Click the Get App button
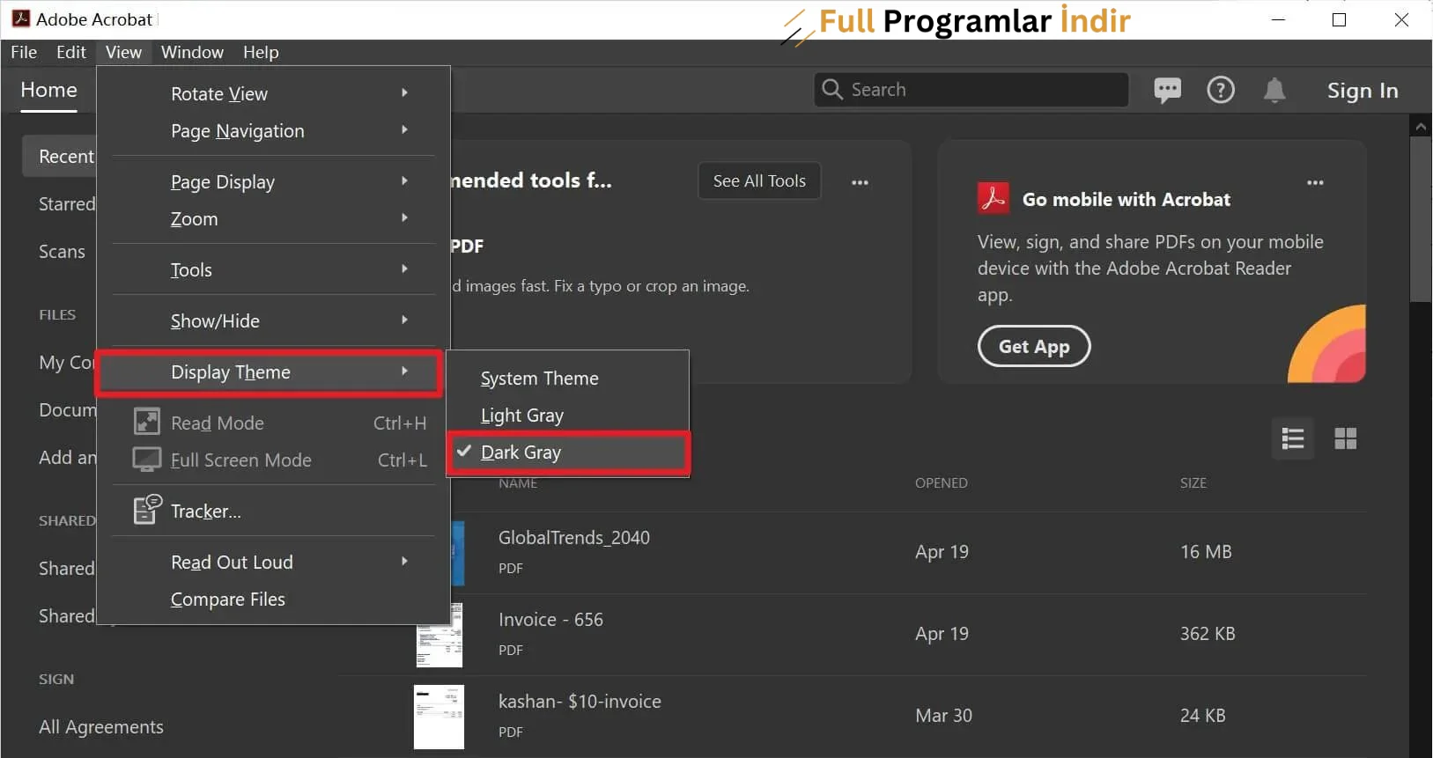This screenshot has width=1433, height=758. [1034, 346]
